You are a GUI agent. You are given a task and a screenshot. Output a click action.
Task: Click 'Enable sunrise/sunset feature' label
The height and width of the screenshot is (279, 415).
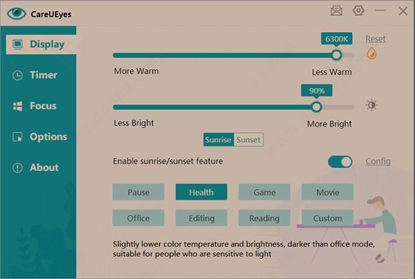(x=168, y=161)
